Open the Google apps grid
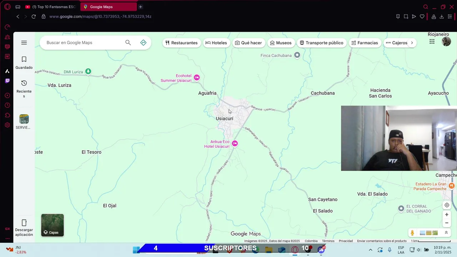457x257 pixels. click(432, 42)
